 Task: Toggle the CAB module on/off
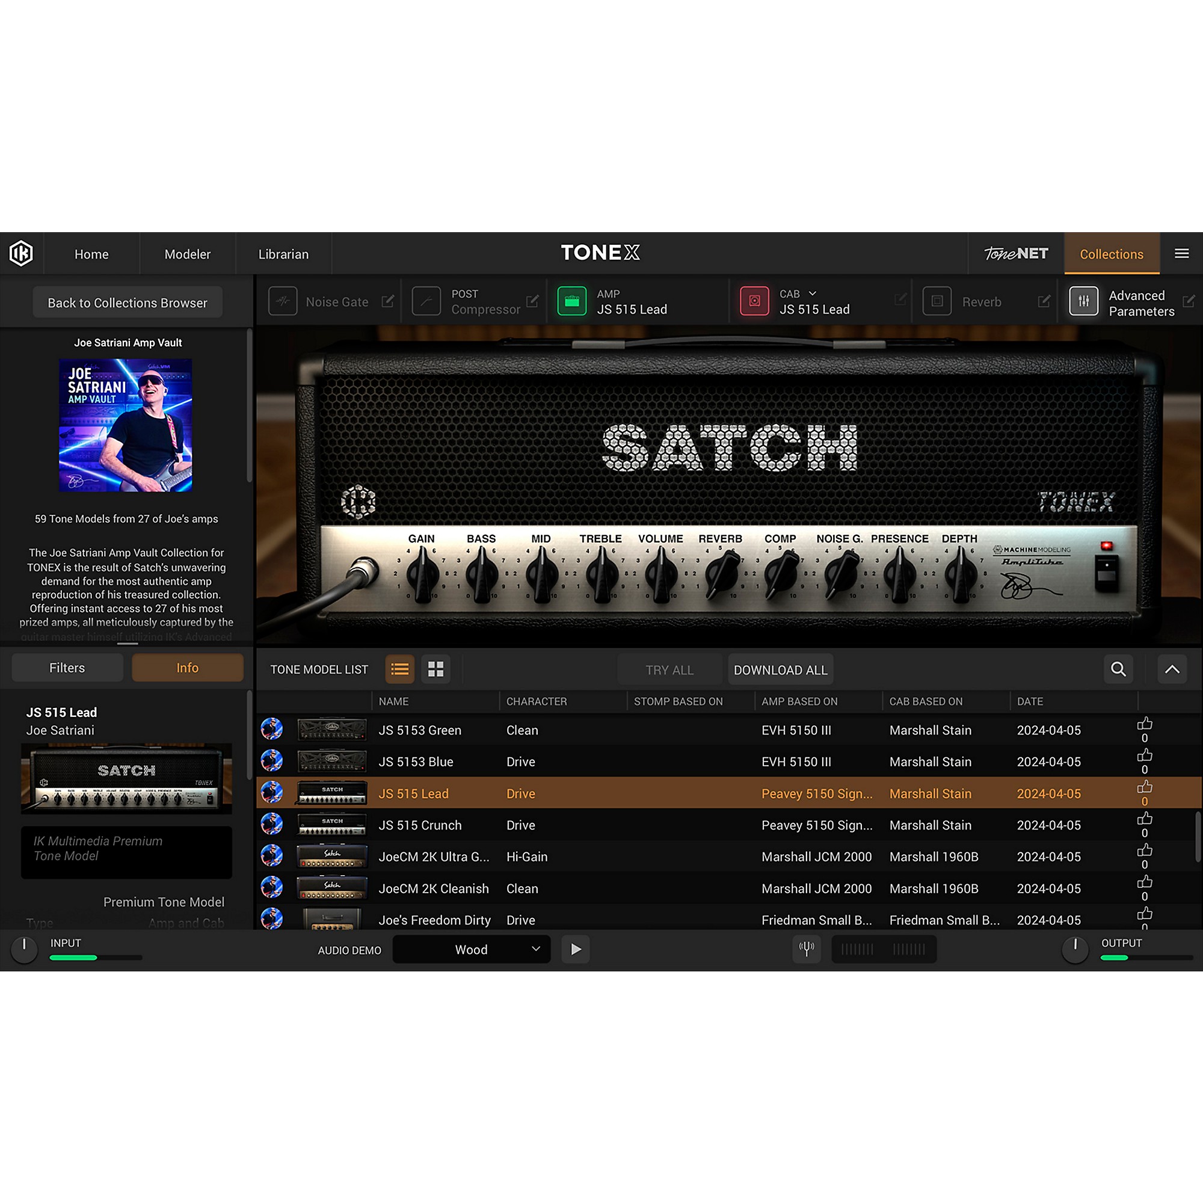[754, 301]
